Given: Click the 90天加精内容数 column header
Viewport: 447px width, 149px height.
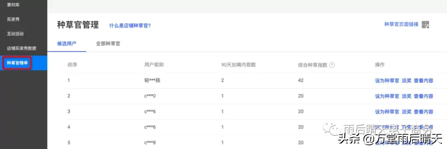Looking at the screenshot, I should 239,65.
